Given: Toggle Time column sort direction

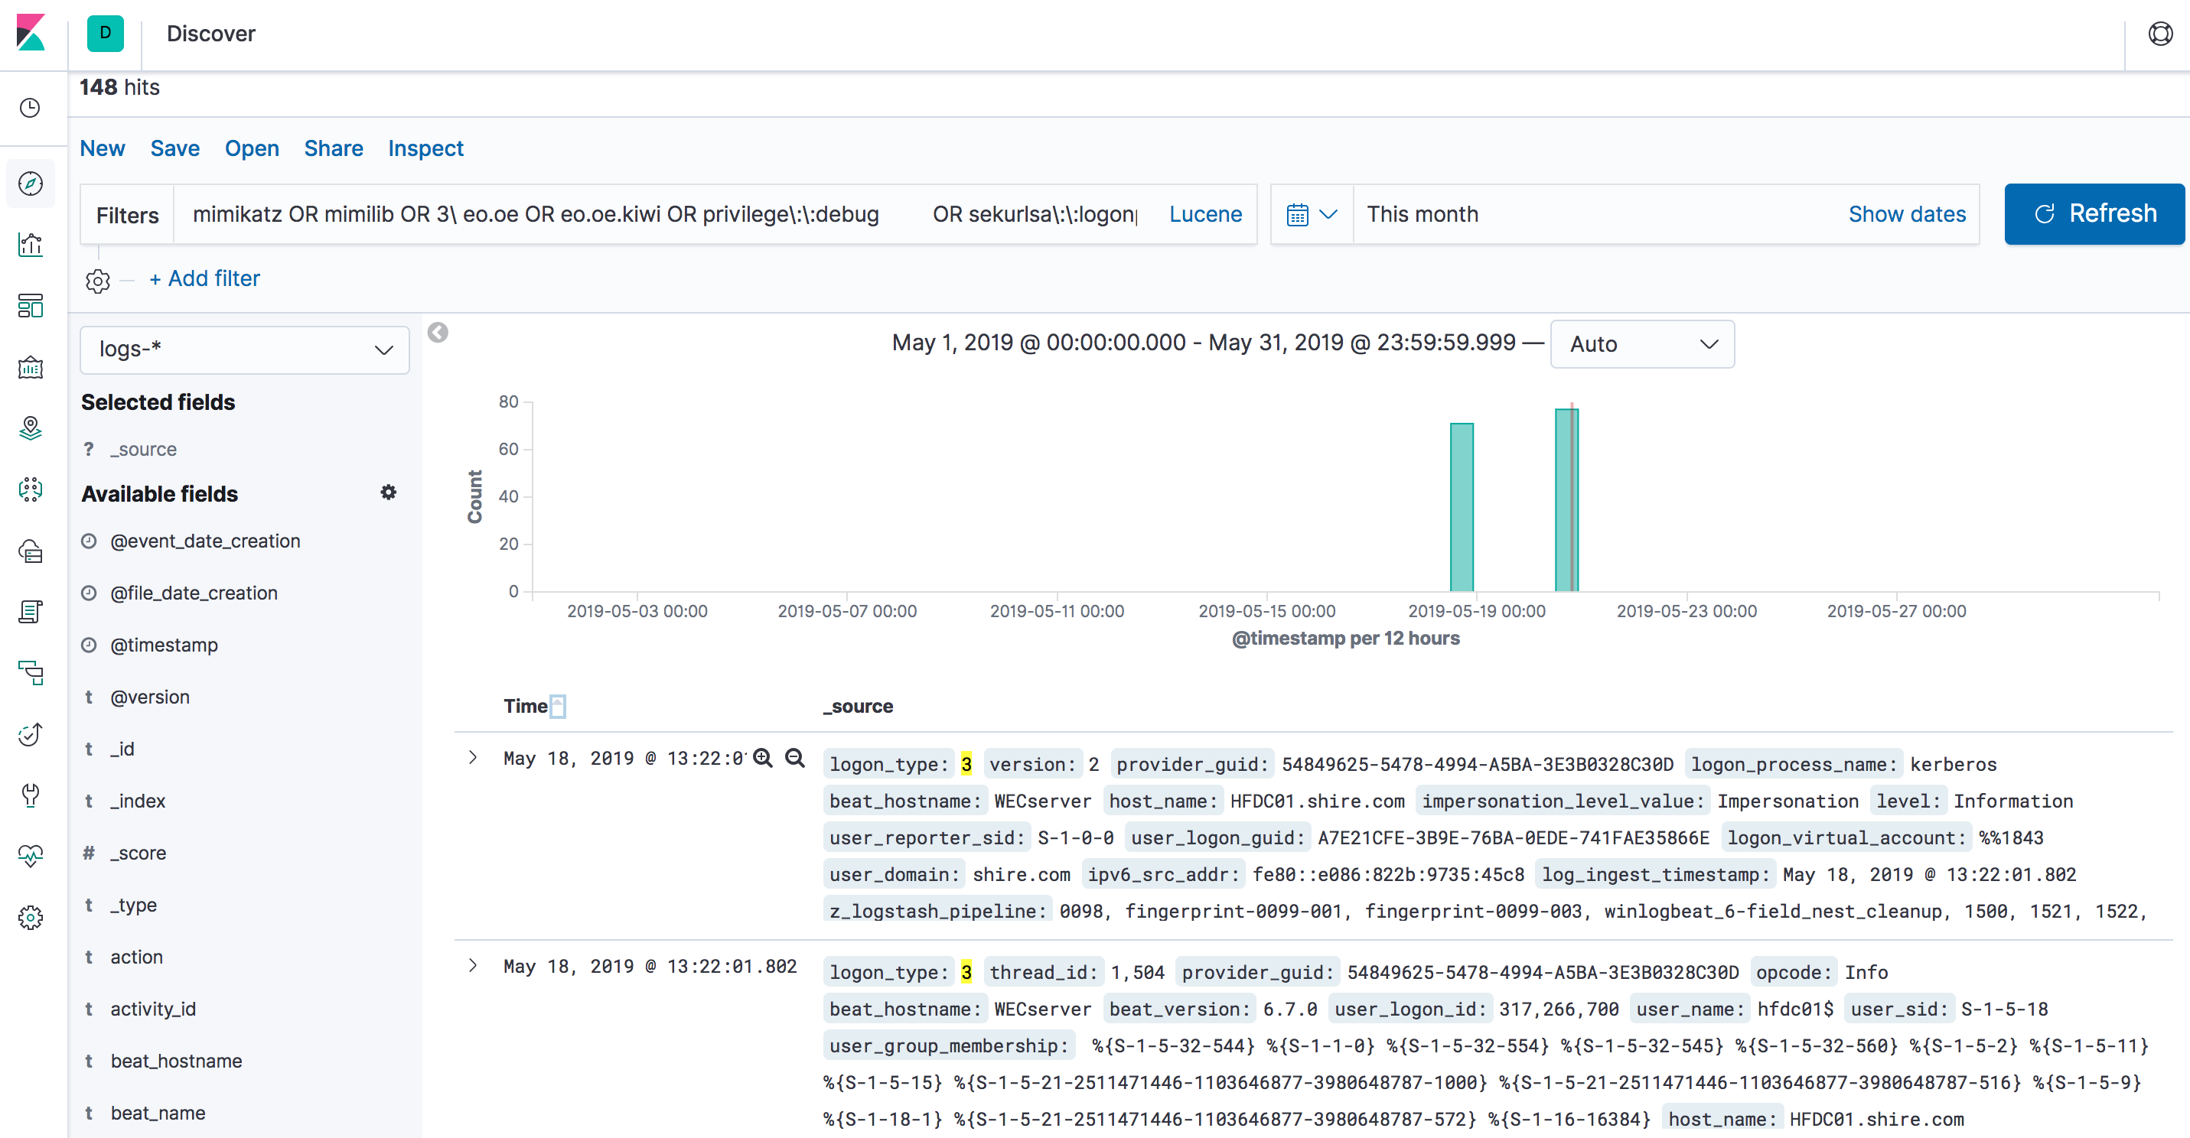Looking at the screenshot, I should [557, 704].
